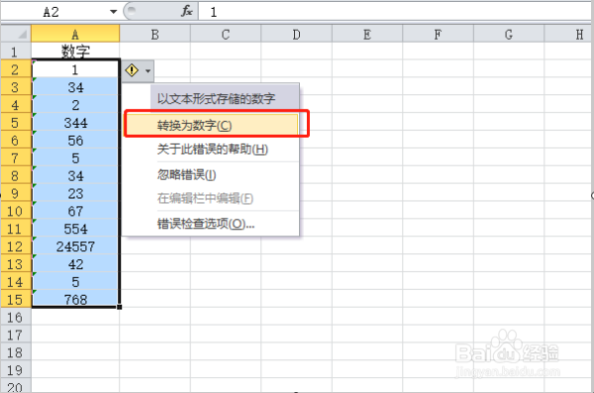Open the Name Box dropdown arrow
Screen dimensions: 594x393
(x=113, y=12)
